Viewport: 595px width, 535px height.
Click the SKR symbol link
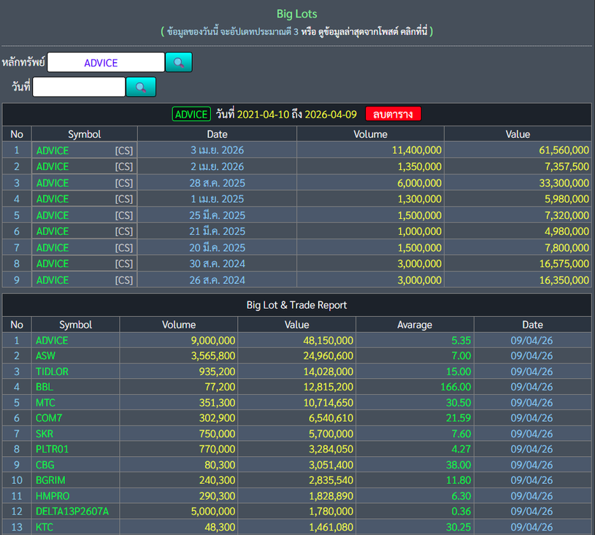tap(45, 434)
